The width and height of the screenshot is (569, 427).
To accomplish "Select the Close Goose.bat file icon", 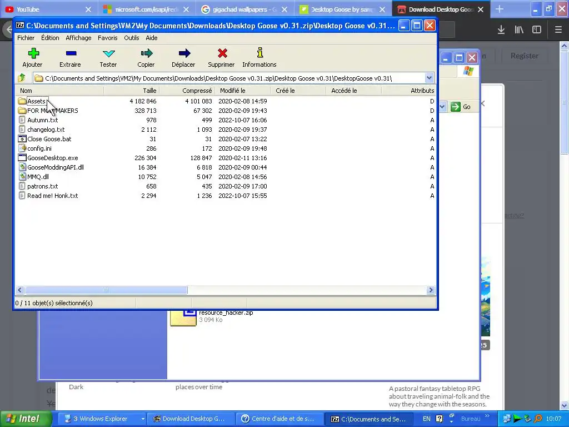I will tap(22, 138).
